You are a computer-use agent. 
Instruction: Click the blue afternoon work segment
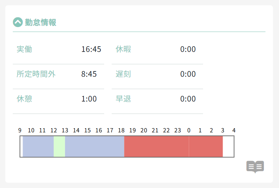(x=94, y=146)
